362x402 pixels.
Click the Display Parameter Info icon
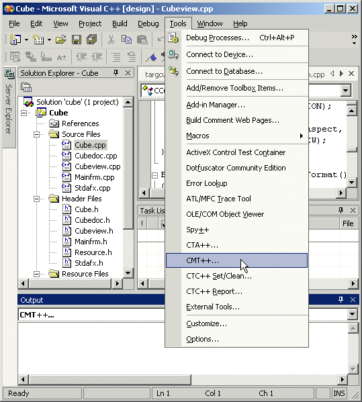tap(31, 56)
